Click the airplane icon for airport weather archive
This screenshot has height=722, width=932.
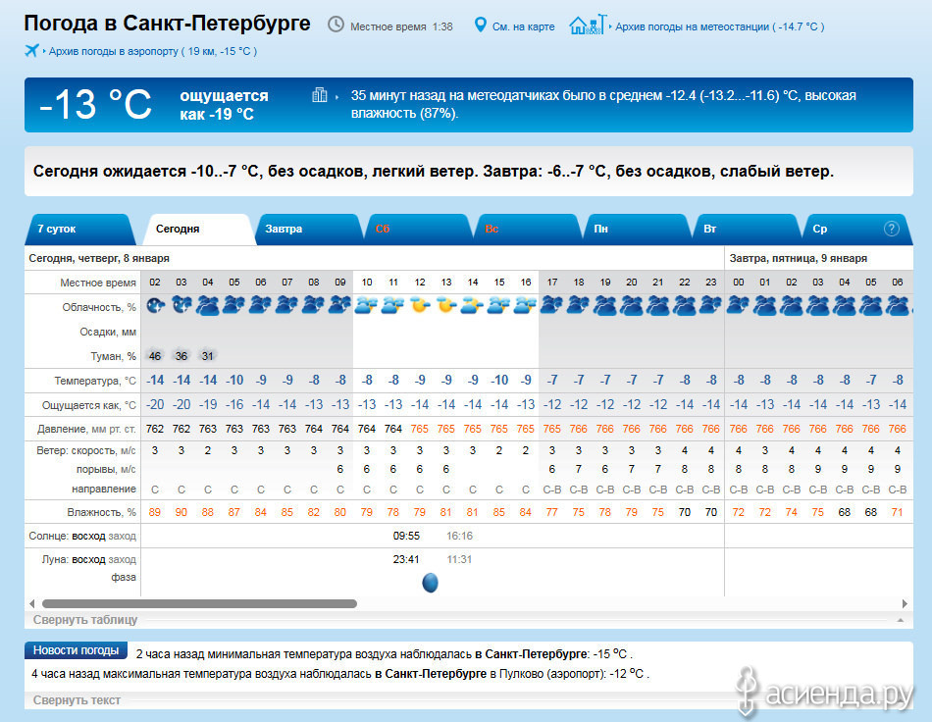click(31, 50)
